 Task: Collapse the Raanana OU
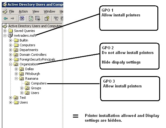coord(16,79)
